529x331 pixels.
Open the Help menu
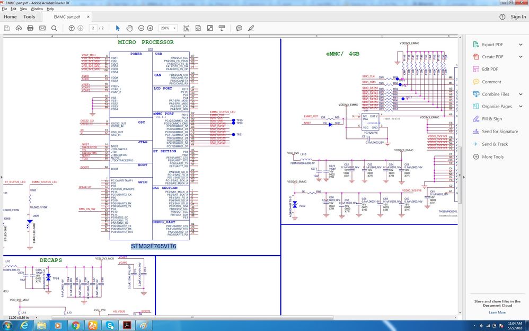coord(50,9)
